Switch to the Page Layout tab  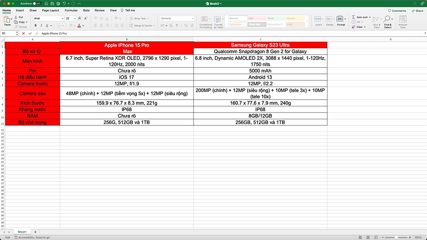[50, 10]
